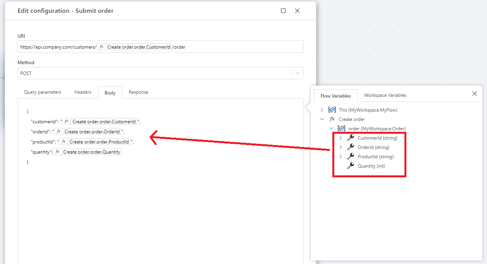Expand the CustomerId (string) variable
The image size is (487, 264).
(x=341, y=138)
